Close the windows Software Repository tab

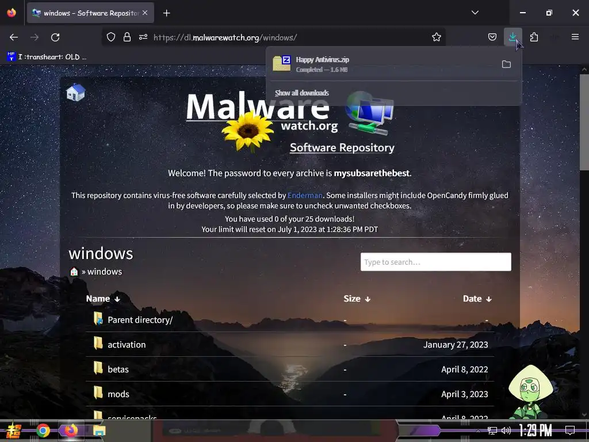[145, 13]
